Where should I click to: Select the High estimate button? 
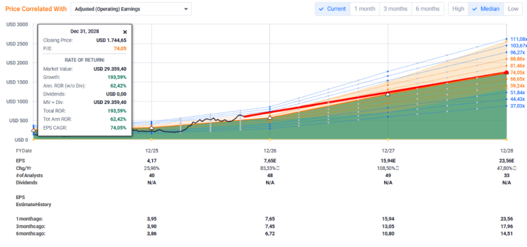(x=458, y=9)
